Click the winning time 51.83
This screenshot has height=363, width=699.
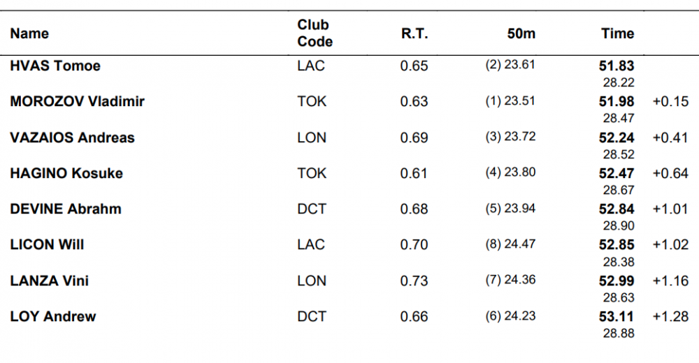617,66
